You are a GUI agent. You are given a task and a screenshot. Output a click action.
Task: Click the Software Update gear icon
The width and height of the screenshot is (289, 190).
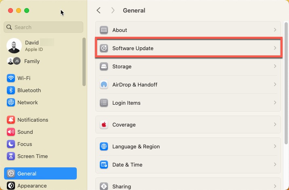point(104,48)
